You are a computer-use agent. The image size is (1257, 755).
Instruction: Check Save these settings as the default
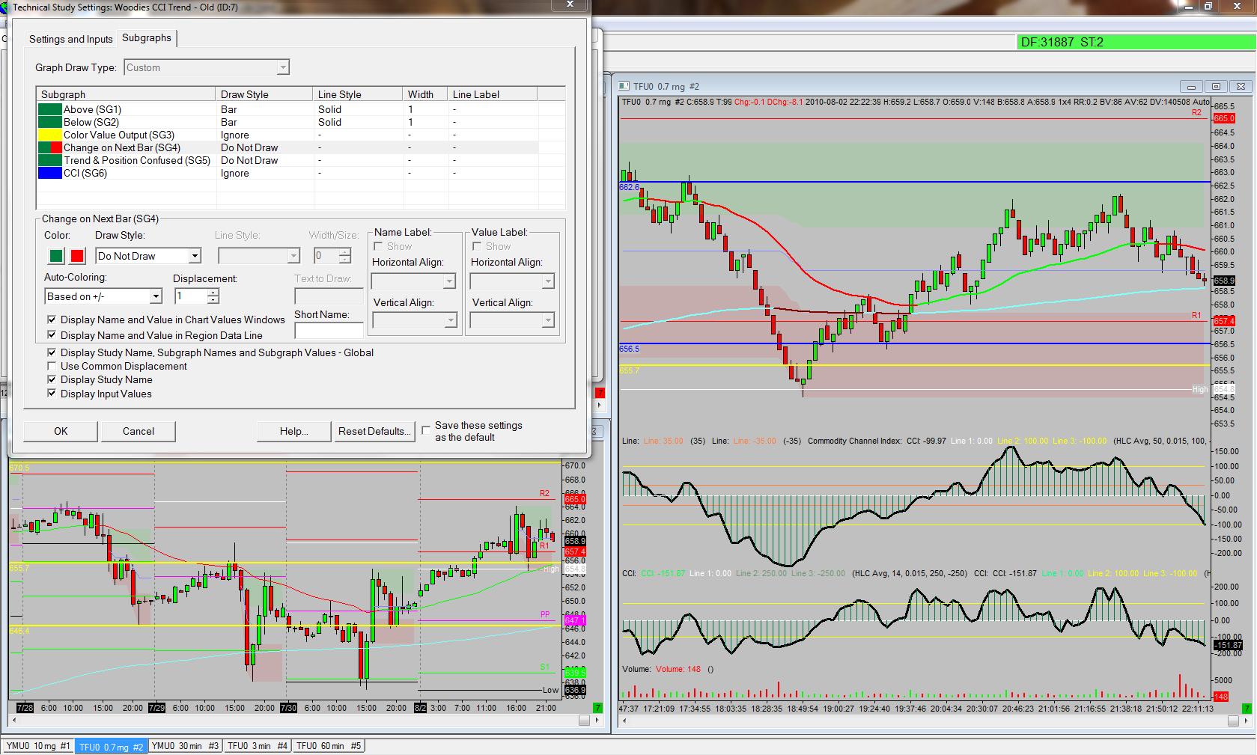point(426,430)
